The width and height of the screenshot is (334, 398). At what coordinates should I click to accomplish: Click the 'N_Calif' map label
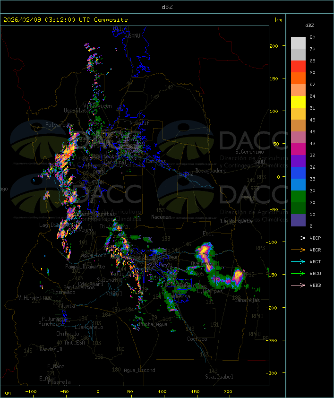(139, 123)
